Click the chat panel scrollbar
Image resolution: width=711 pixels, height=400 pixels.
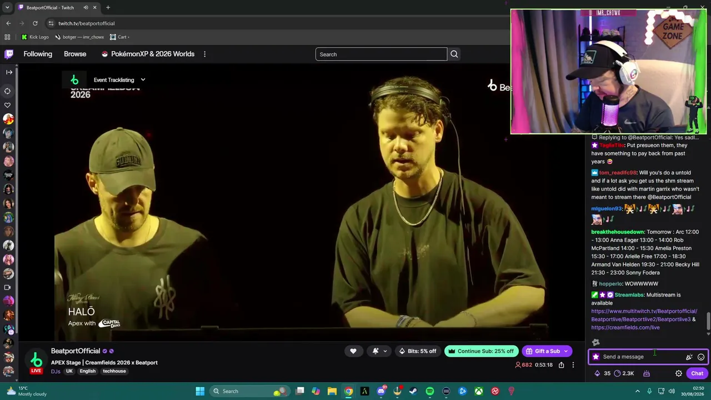708,322
